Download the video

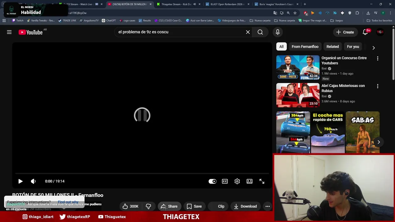point(245,206)
